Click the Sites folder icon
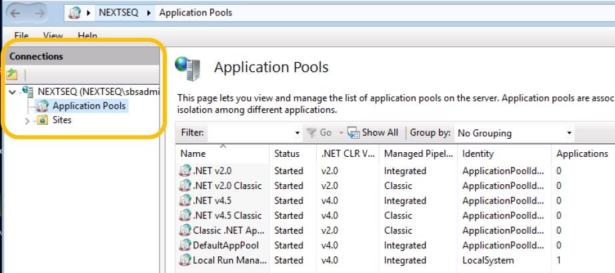The height and width of the screenshot is (273, 615). click(42, 120)
